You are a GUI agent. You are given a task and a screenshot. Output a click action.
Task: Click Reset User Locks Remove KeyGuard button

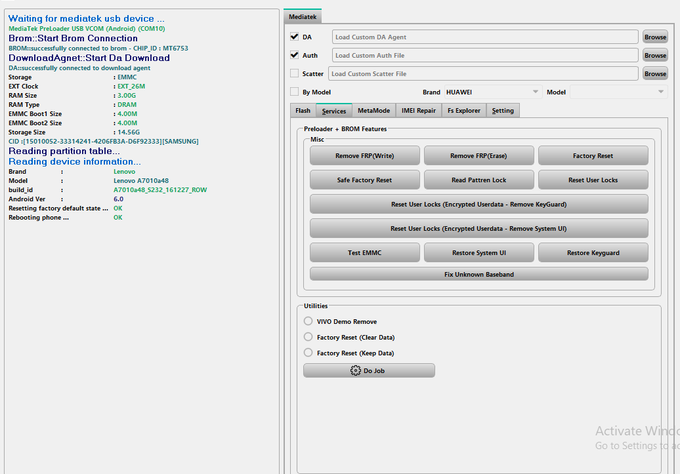point(478,204)
